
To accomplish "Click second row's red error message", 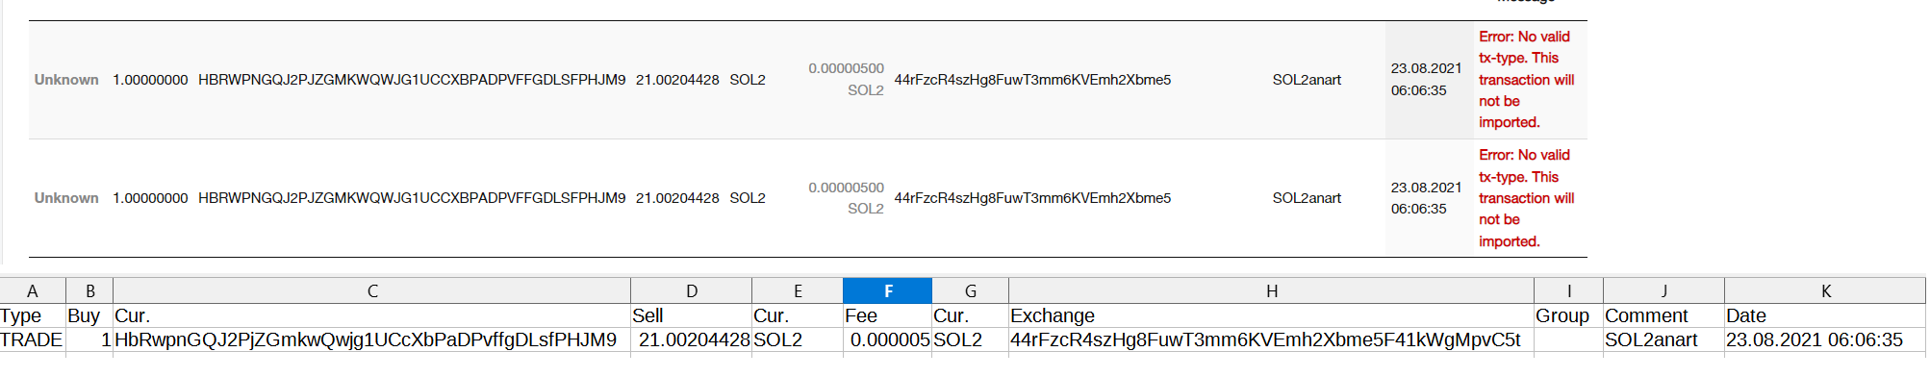I will [x=1527, y=198].
